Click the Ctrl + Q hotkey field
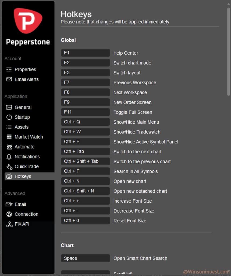This screenshot has height=276, width=231. pyautogui.click(x=85, y=122)
